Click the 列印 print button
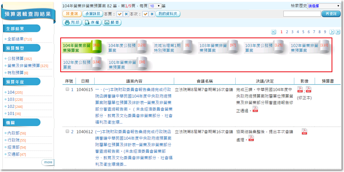This screenshot has width=344, height=172. tap(72, 22)
